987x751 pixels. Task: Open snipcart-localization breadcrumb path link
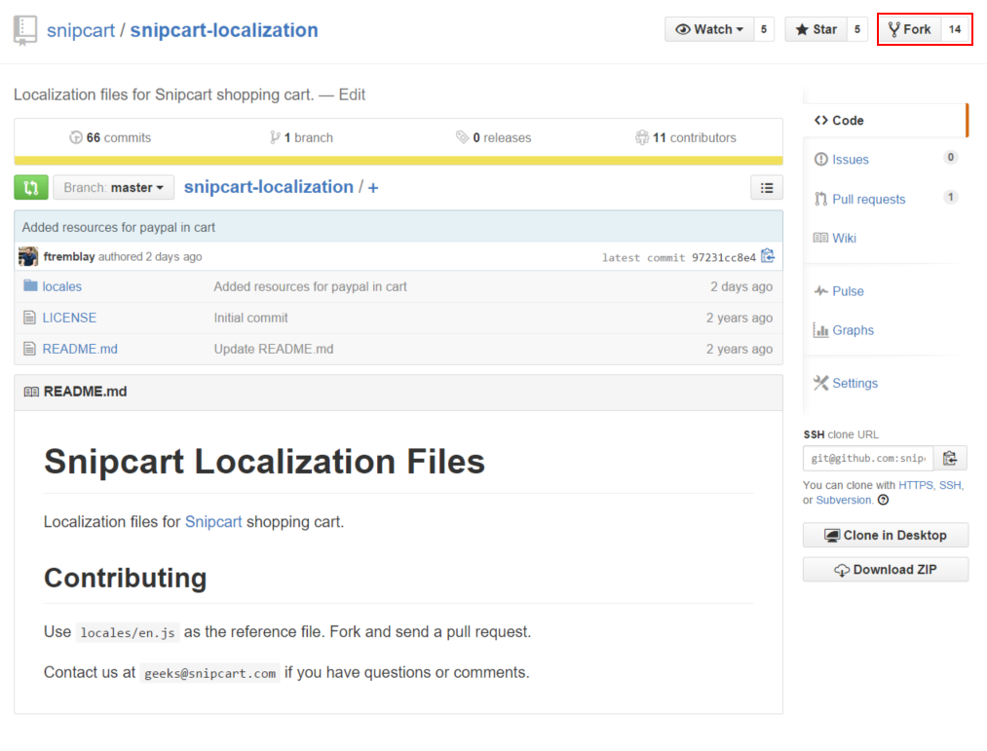click(269, 187)
